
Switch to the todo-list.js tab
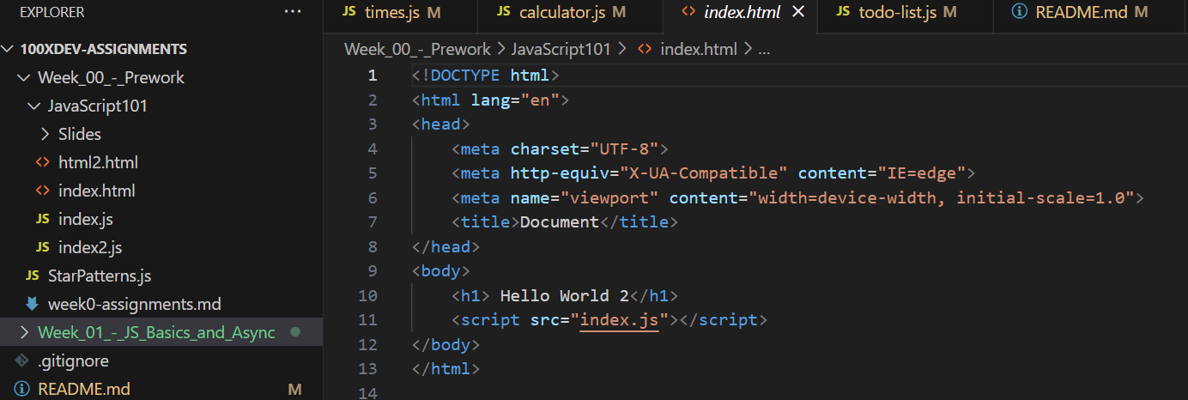click(896, 12)
